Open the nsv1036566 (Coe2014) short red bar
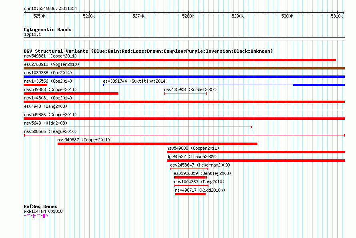 [x=36, y=85]
